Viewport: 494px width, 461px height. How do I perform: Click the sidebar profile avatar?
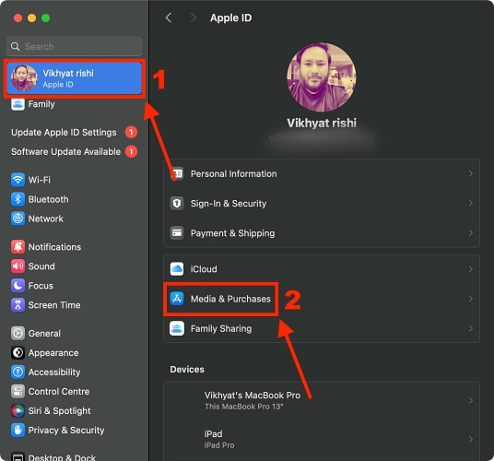24,78
